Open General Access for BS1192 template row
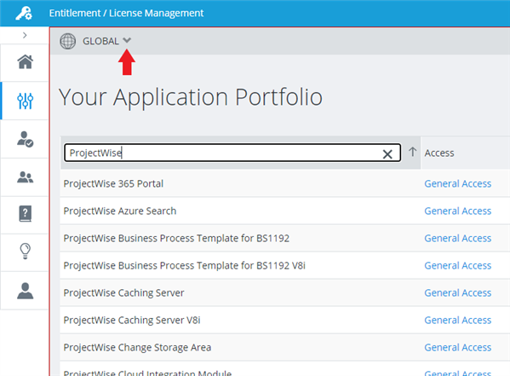 click(x=457, y=239)
